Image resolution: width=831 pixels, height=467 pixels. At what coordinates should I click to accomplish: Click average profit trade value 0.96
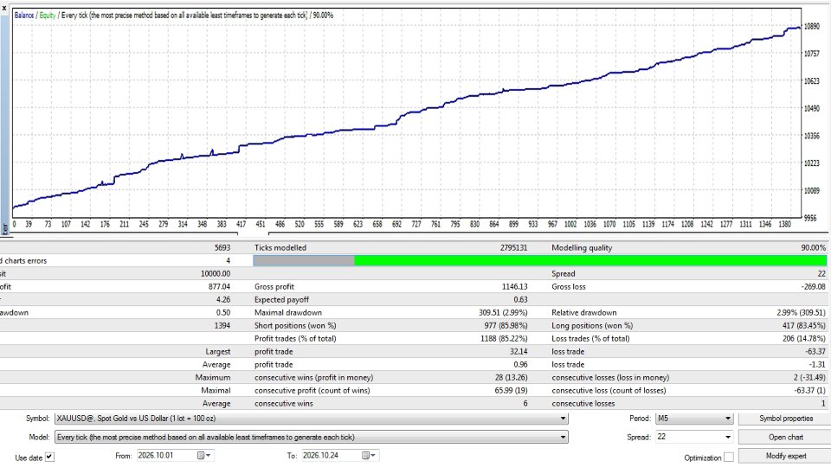pyautogui.click(x=520, y=364)
